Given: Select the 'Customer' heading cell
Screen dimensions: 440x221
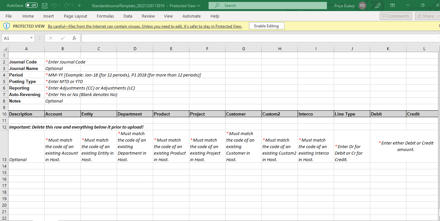Looking at the screenshot, I should (x=243, y=114).
